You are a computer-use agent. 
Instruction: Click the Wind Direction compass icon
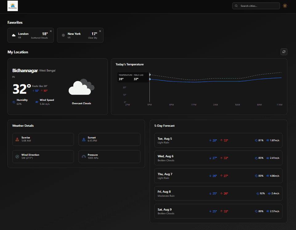pos(17,156)
